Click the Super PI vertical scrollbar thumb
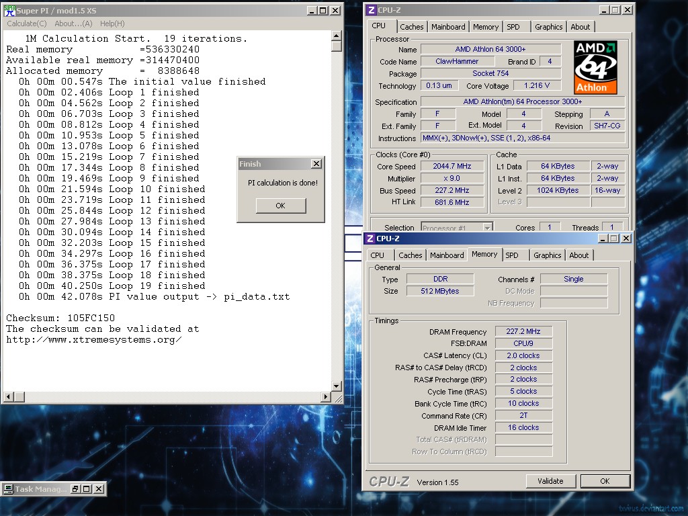Image resolution: width=688 pixels, height=516 pixels. pos(337,46)
